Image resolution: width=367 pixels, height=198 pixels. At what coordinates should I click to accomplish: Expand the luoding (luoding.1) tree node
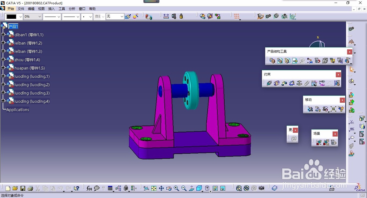click(x=3, y=76)
